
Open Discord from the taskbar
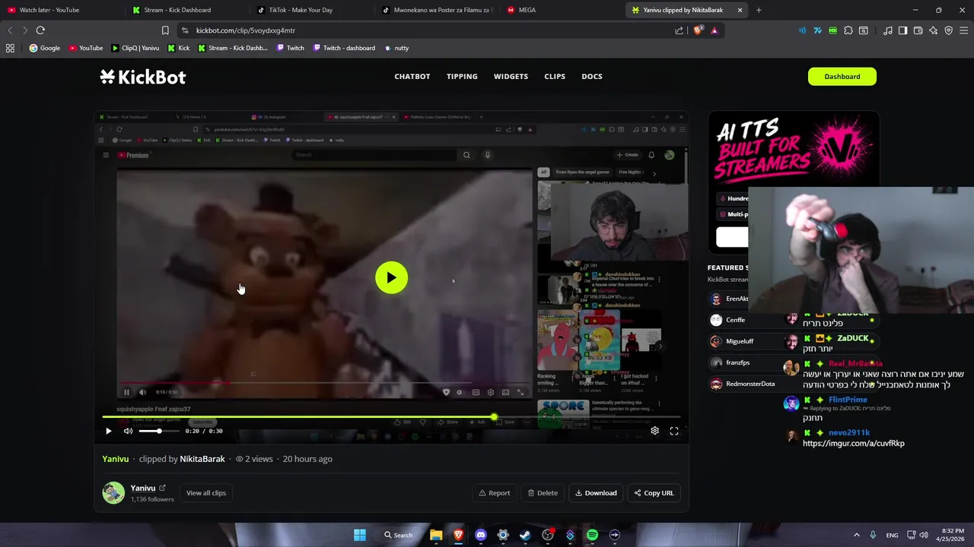tap(480, 535)
